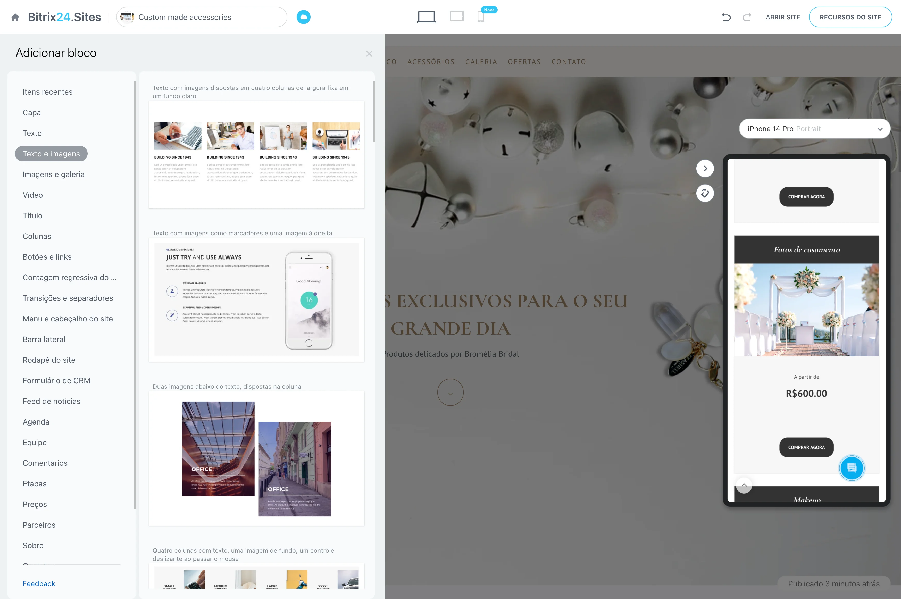The image size is (901, 599).
Task: Click scroll-to-top chevron in phone preview
Action: (744, 485)
